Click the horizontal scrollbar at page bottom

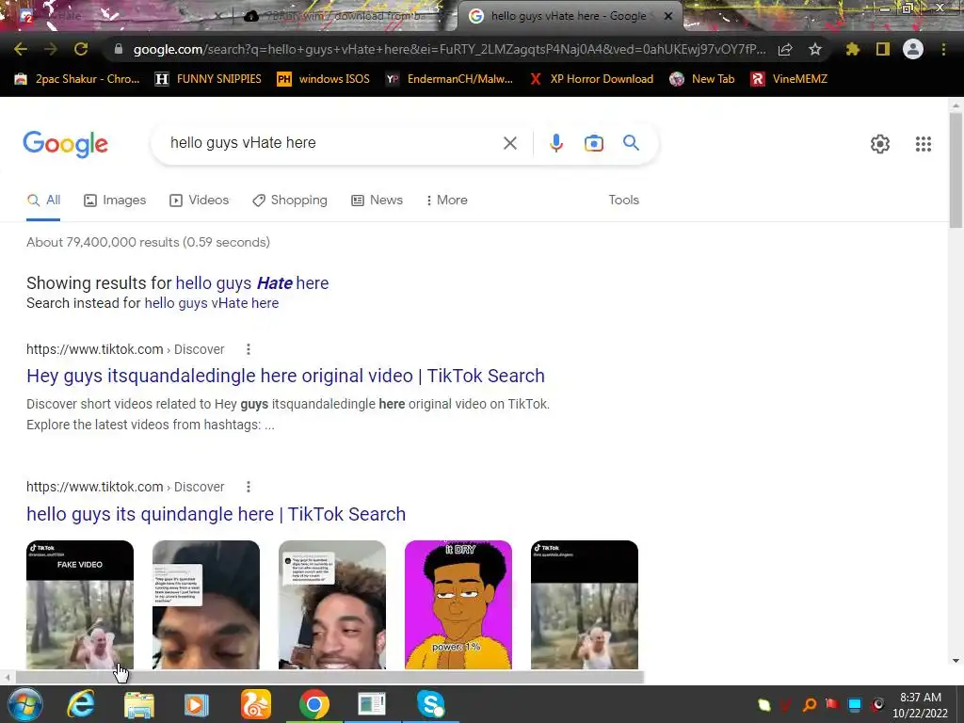coord(329,678)
